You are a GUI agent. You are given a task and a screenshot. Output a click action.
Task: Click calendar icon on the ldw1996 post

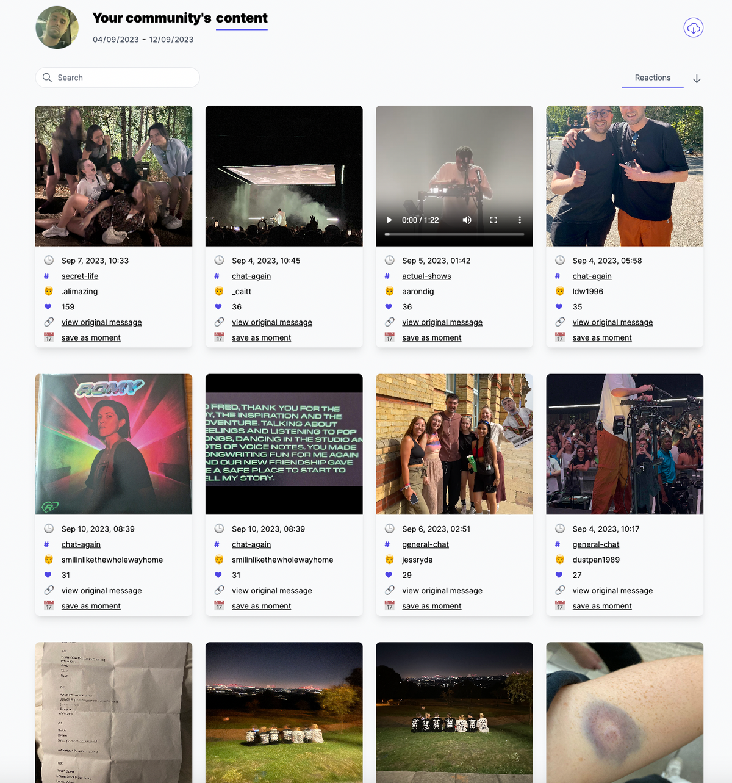560,337
